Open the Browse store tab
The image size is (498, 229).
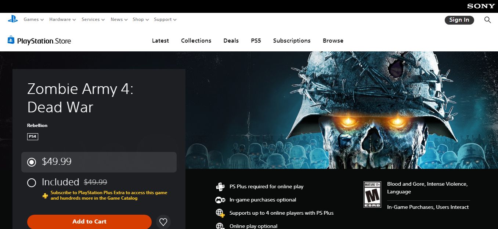tap(333, 41)
